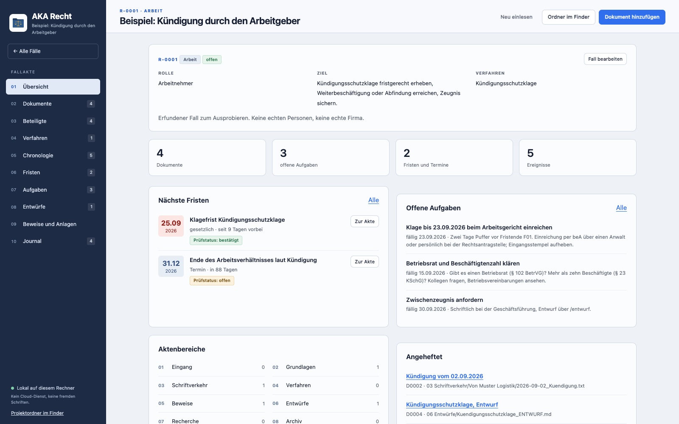Viewport: 679px width, 424px height.
Task: Select Beweise und Anlagen
Action: coord(53,224)
